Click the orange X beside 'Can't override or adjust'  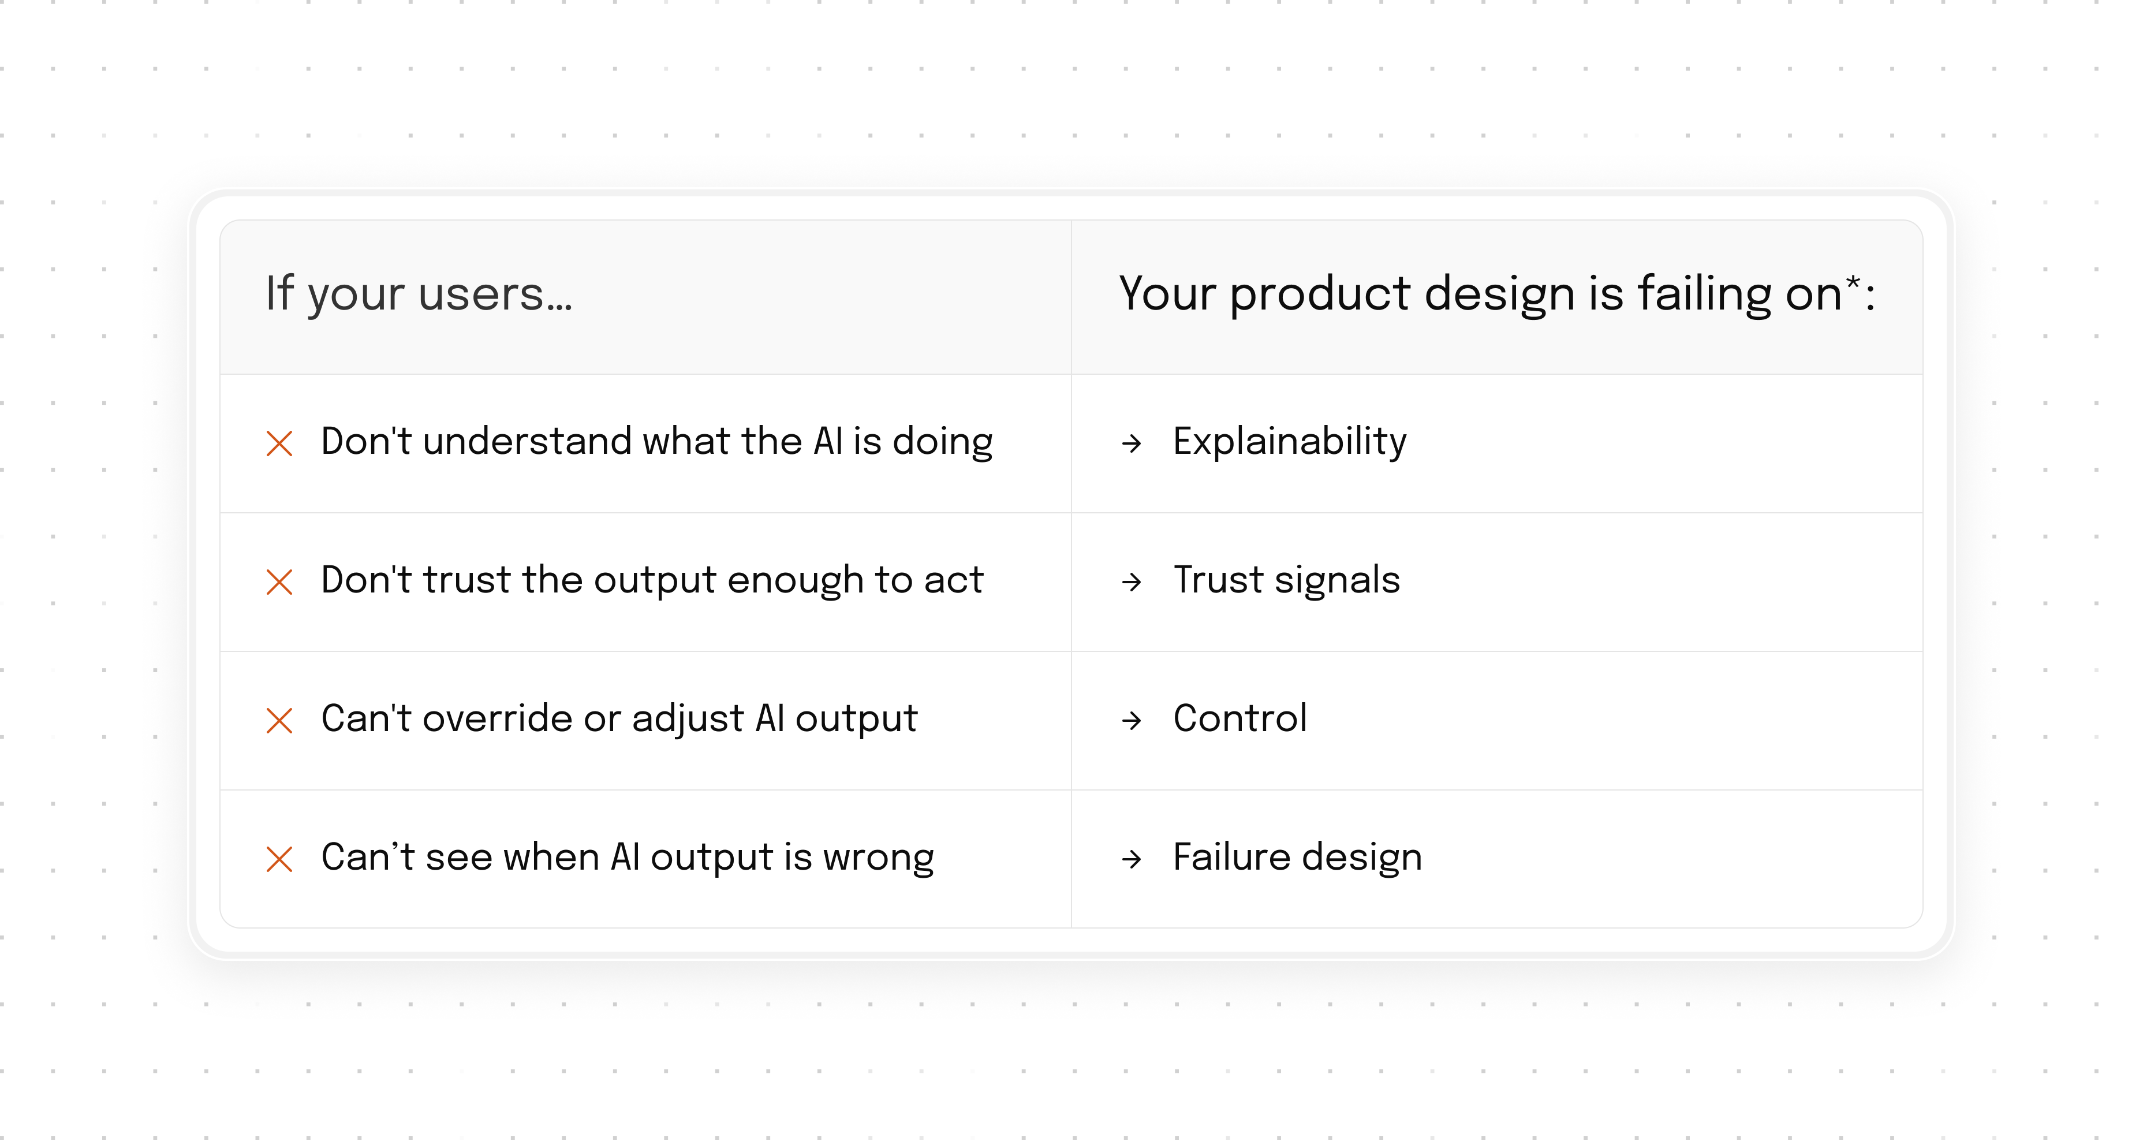tap(279, 721)
